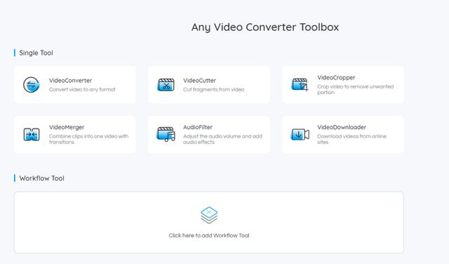Click the VideoDownloader download camera icon
Viewport: 449px width, 264px height.
[300, 134]
